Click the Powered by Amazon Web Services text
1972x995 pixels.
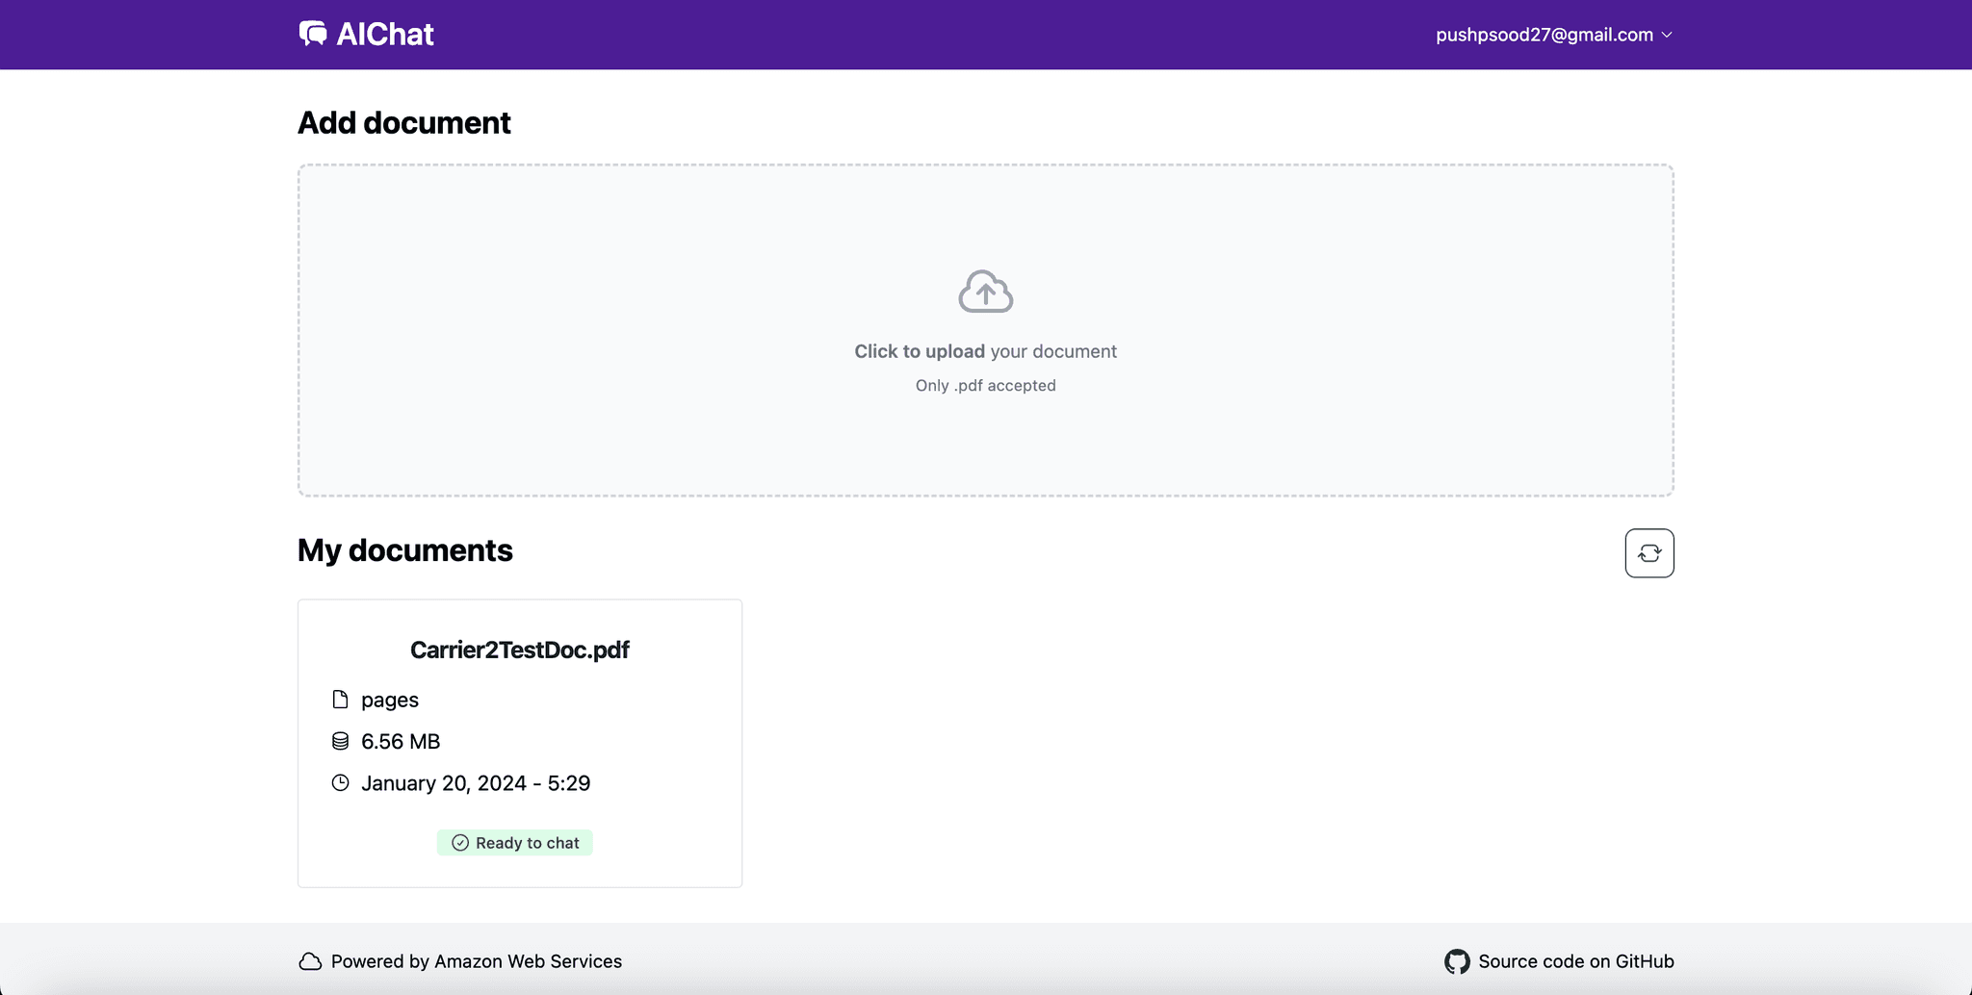[476, 961]
